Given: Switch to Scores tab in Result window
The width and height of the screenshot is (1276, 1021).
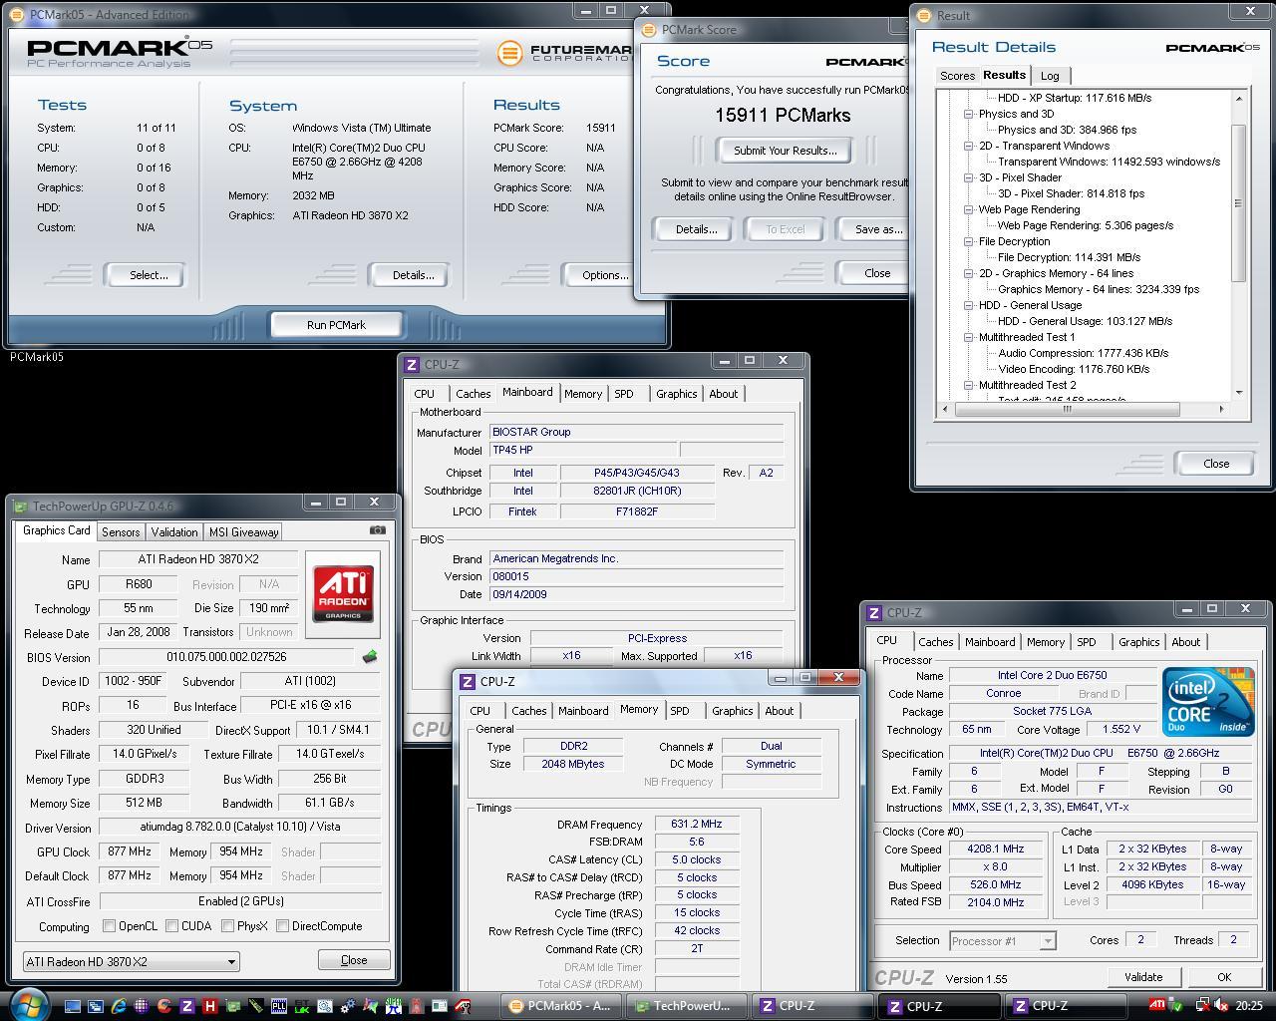Looking at the screenshot, I should (x=957, y=76).
